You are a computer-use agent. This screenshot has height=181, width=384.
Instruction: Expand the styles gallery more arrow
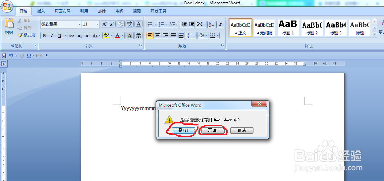[374, 34]
